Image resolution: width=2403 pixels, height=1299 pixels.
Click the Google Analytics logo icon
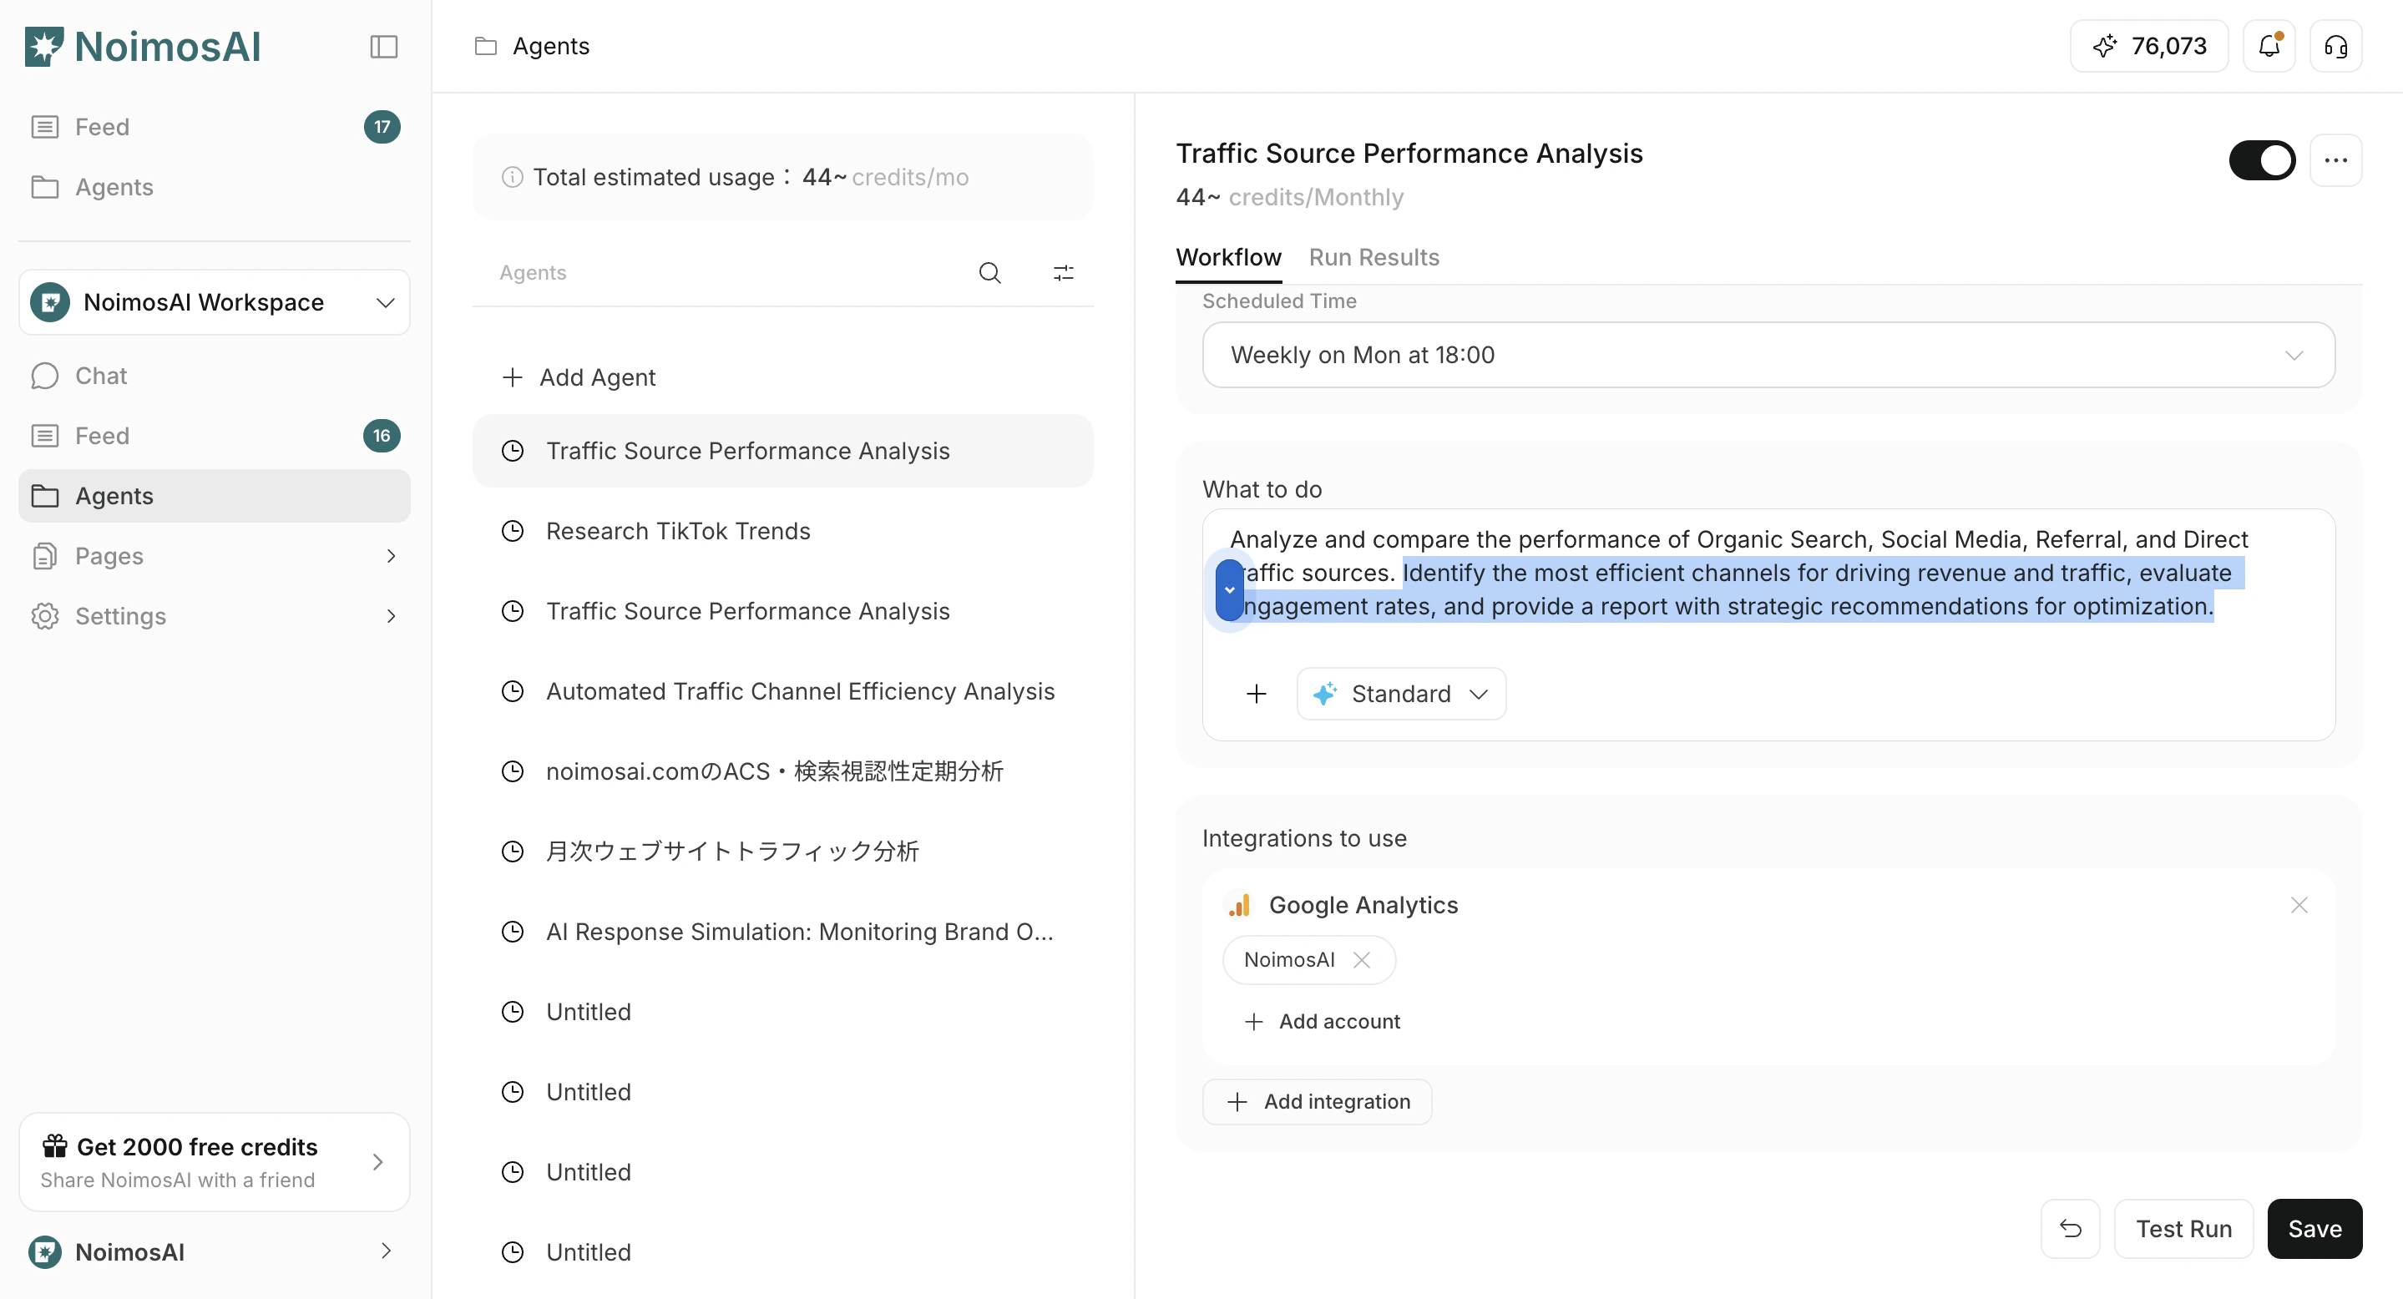click(1239, 905)
